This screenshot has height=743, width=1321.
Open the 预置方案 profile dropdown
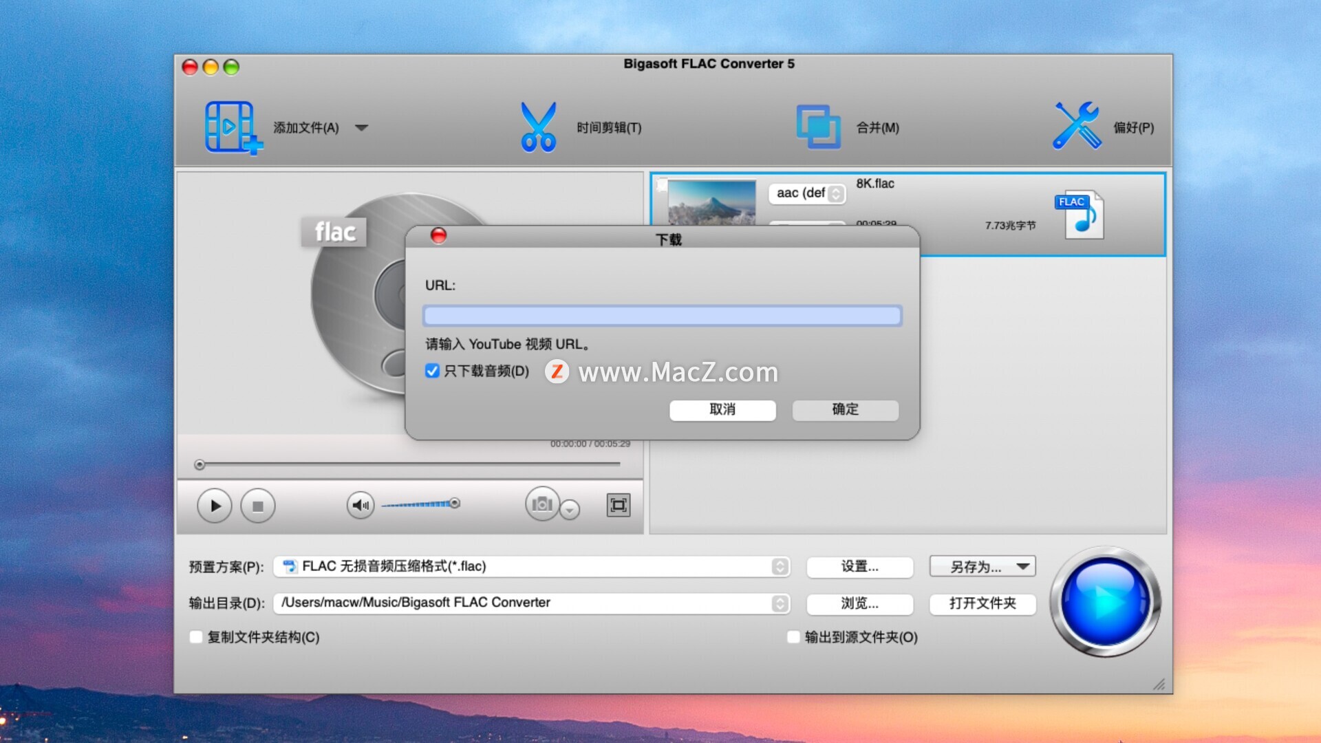click(531, 566)
